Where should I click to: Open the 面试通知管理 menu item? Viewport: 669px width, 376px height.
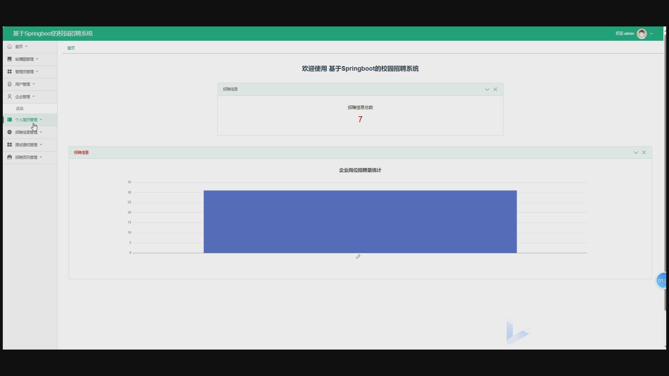click(26, 144)
